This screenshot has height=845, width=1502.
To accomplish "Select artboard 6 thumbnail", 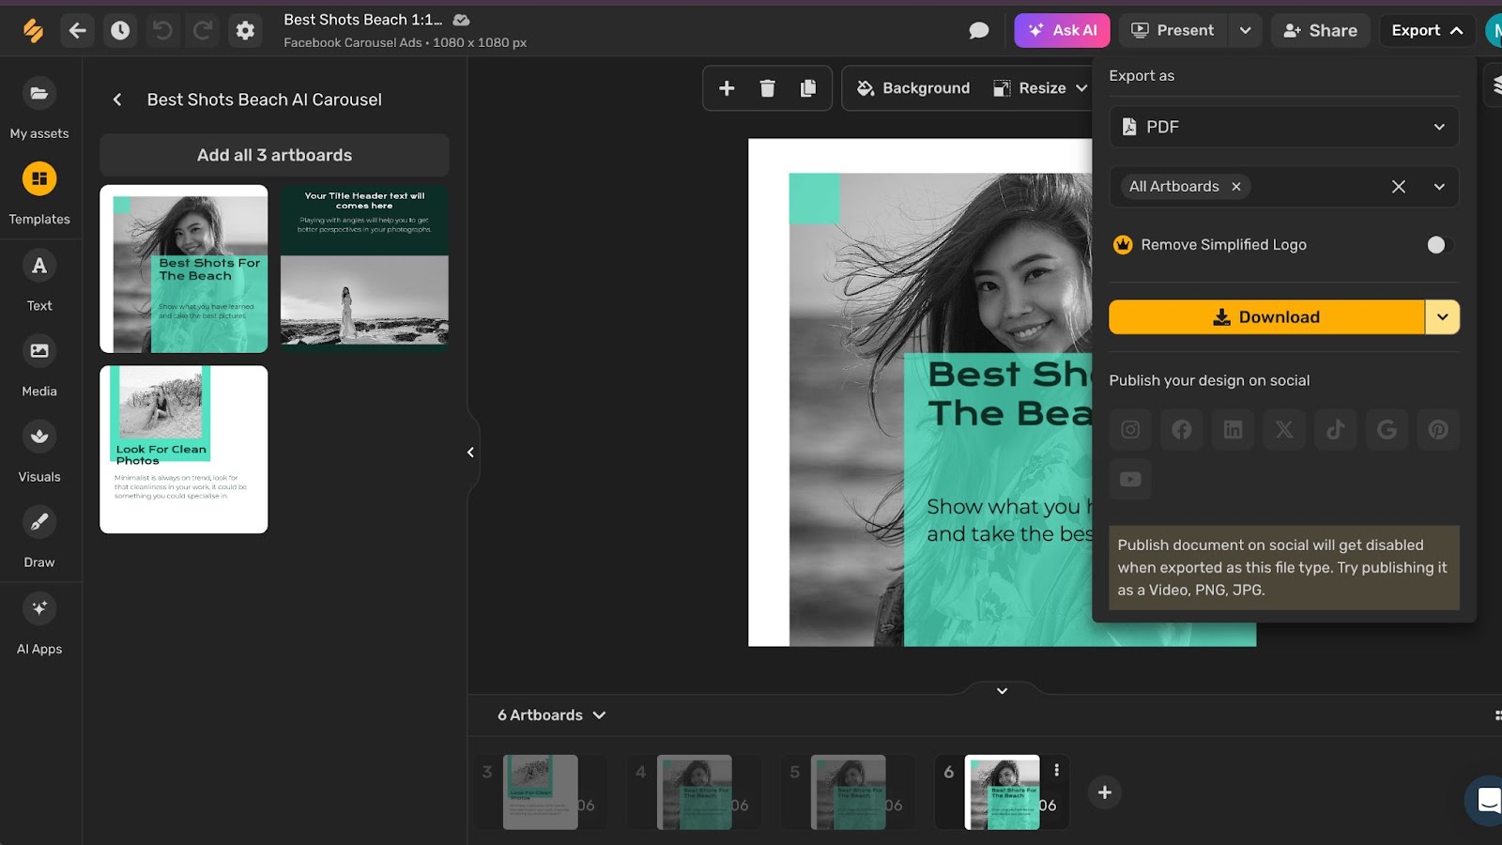I will coord(1001,791).
